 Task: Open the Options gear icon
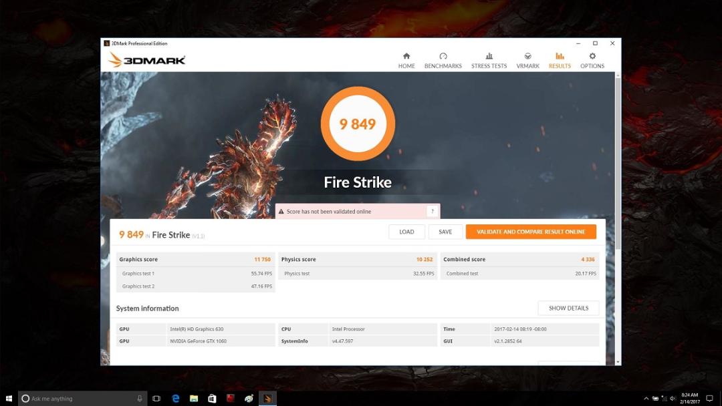coord(592,56)
